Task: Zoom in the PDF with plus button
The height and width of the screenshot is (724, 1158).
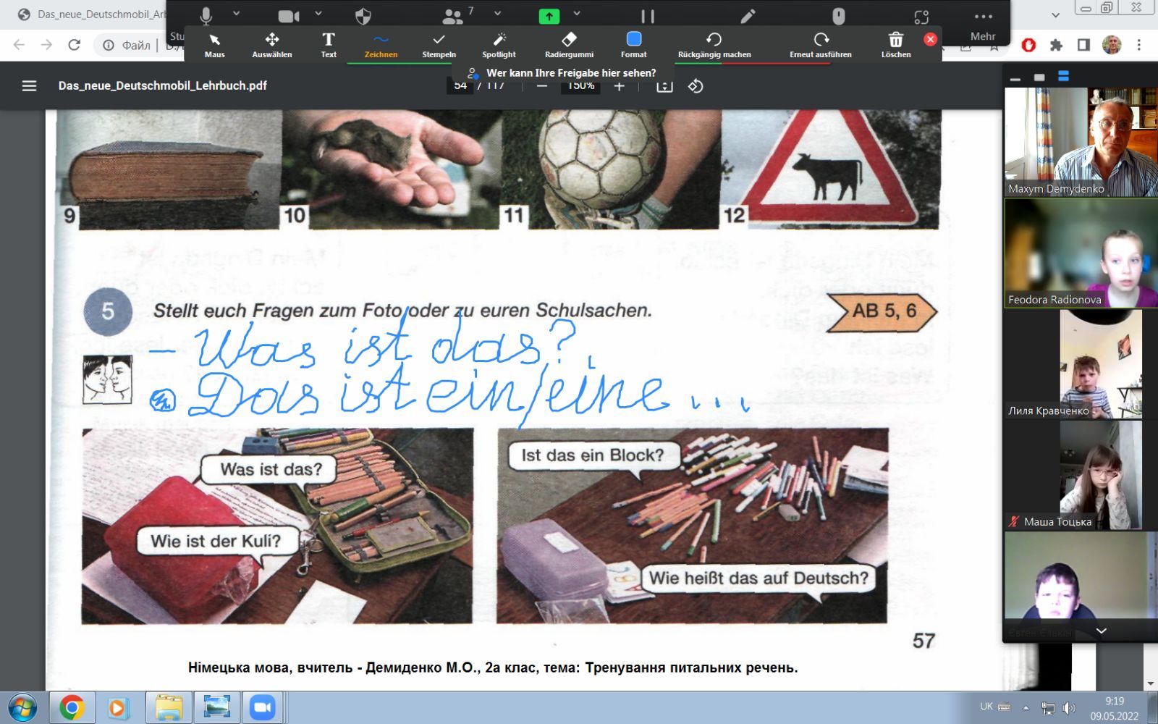Action: (620, 86)
